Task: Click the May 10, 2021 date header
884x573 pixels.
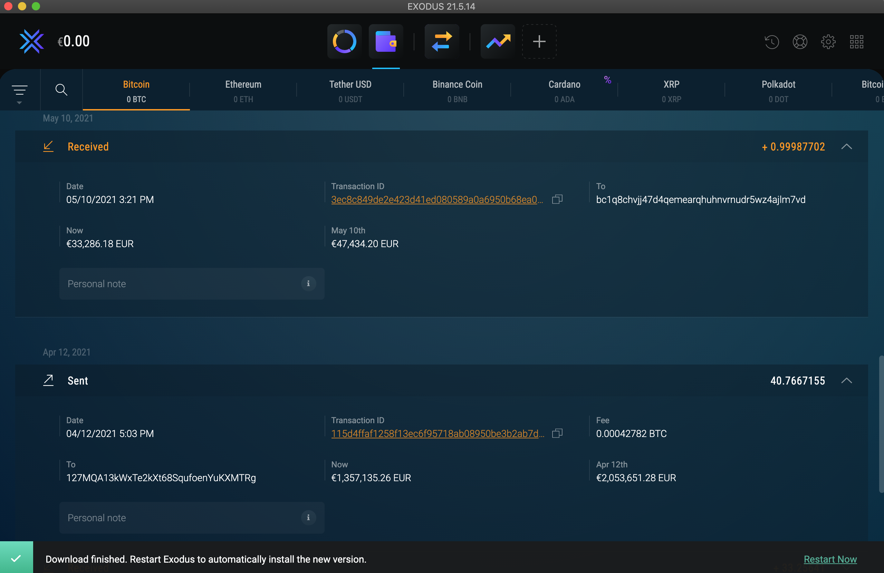Action: tap(68, 118)
